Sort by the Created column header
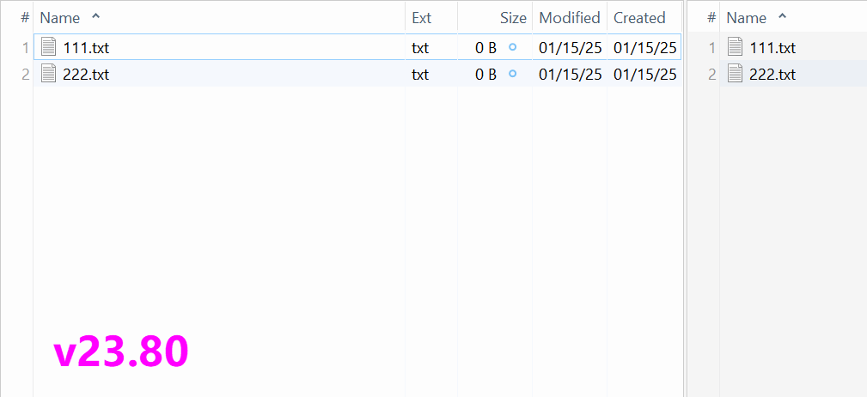 [639, 18]
